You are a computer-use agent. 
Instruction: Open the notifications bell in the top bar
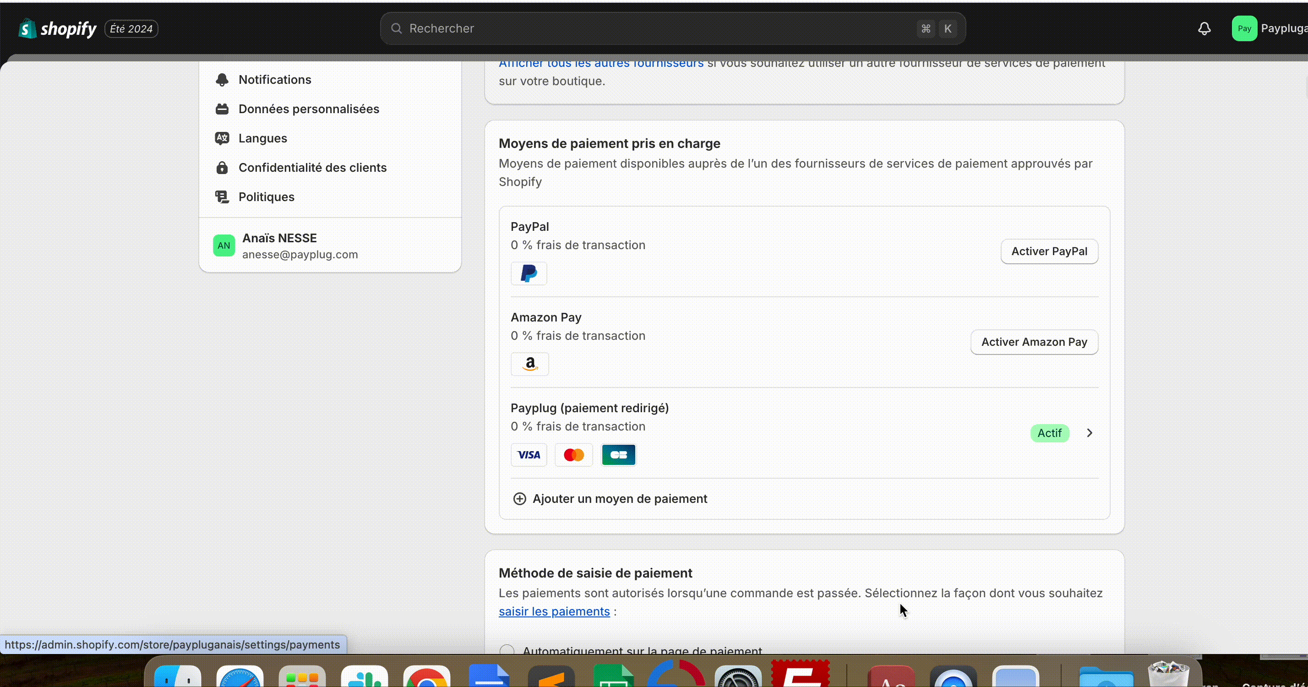(1204, 28)
